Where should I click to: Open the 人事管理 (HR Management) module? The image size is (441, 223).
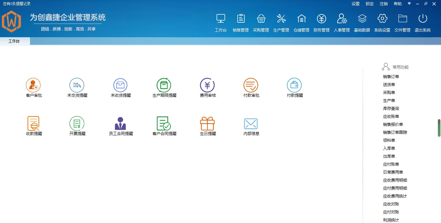click(x=341, y=21)
